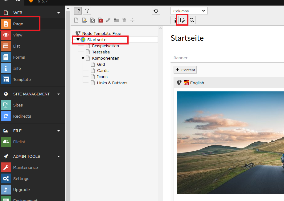Click the Cards page icon
The width and height of the screenshot is (284, 201).
point(93,70)
